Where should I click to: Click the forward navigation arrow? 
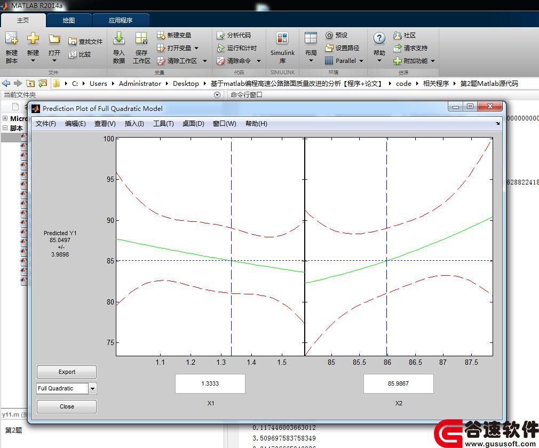18,83
